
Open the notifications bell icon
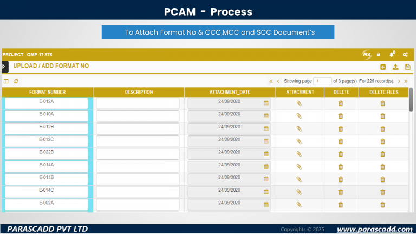click(392, 54)
